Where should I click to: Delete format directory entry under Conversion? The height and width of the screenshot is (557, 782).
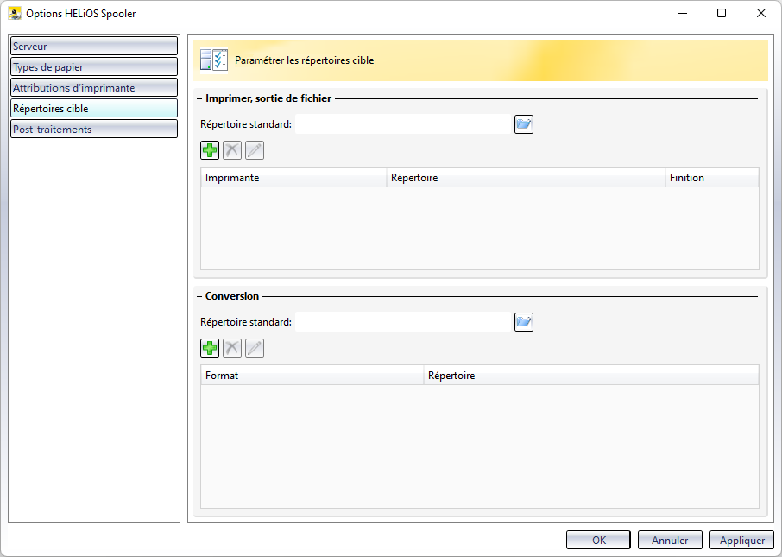click(x=232, y=348)
